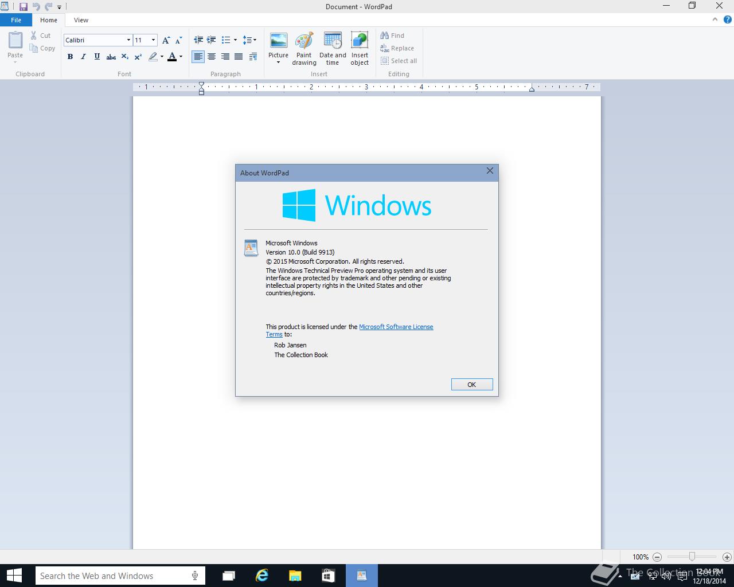The image size is (734, 587).
Task: Apply the font color A button
Action: point(172,56)
